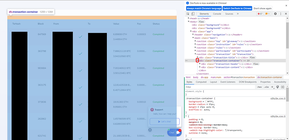Switch to the Console tab
This screenshot has width=289, height=140.
[x=217, y=14]
